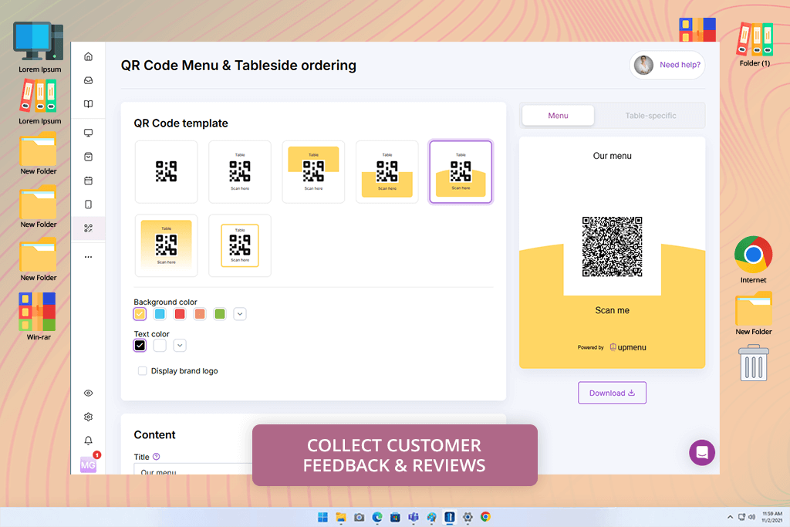Expand more background color options
The height and width of the screenshot is (527, 790).
240,314
